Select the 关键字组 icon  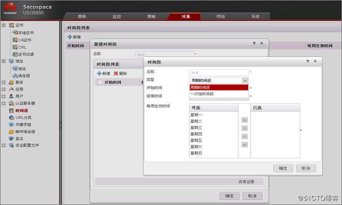coord(11,125)
